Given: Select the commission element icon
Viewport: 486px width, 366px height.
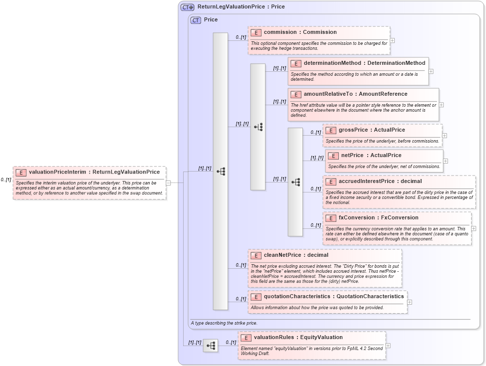Looking at the screenshot, I should click(x=255, y=32).
